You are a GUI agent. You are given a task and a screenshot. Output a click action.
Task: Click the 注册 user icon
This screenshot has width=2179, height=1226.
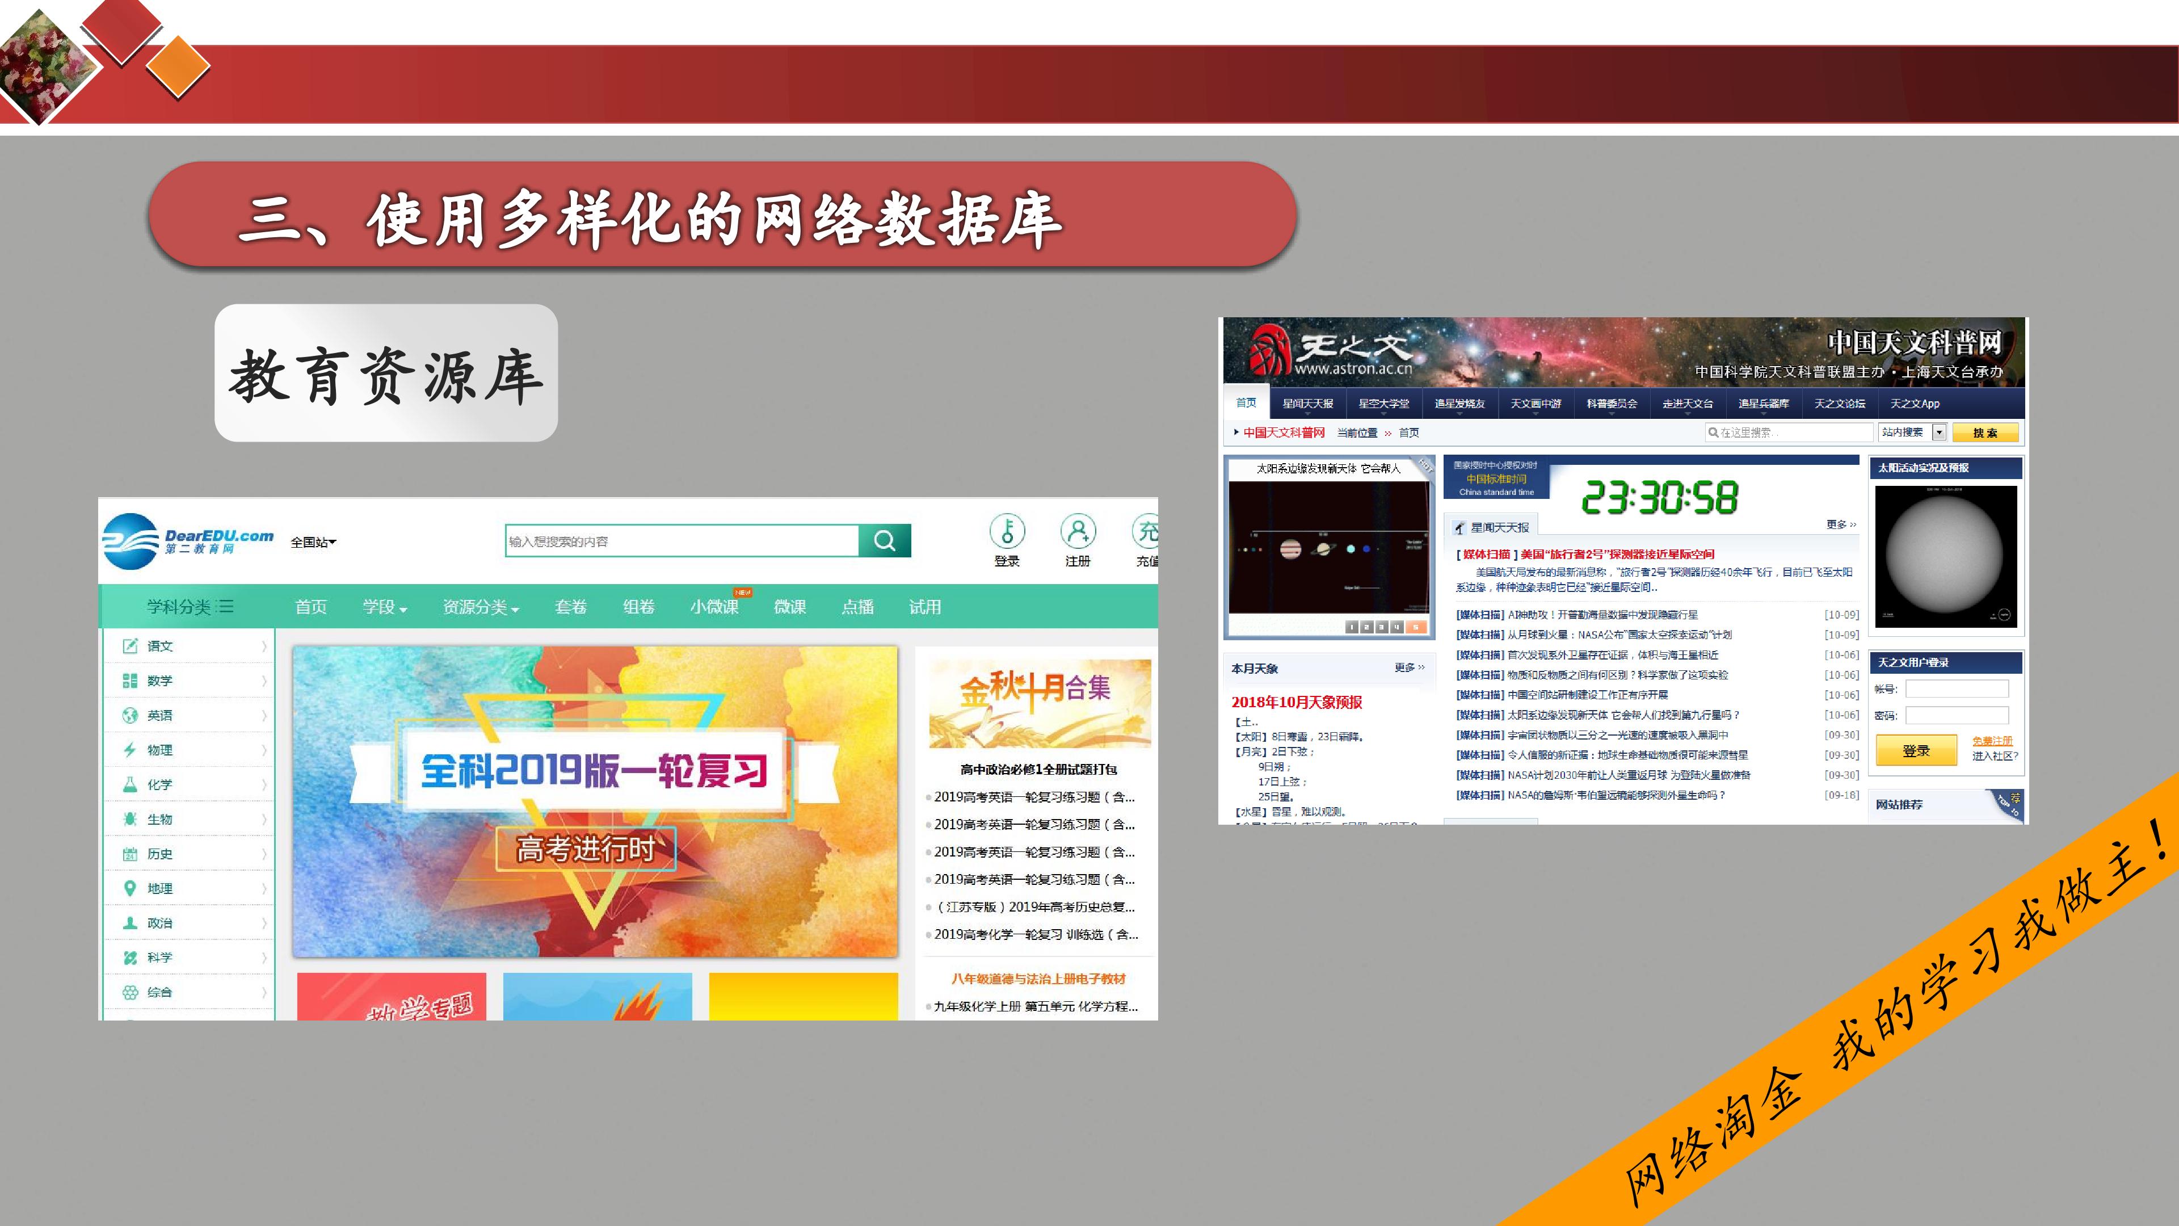coord(1078,531)
